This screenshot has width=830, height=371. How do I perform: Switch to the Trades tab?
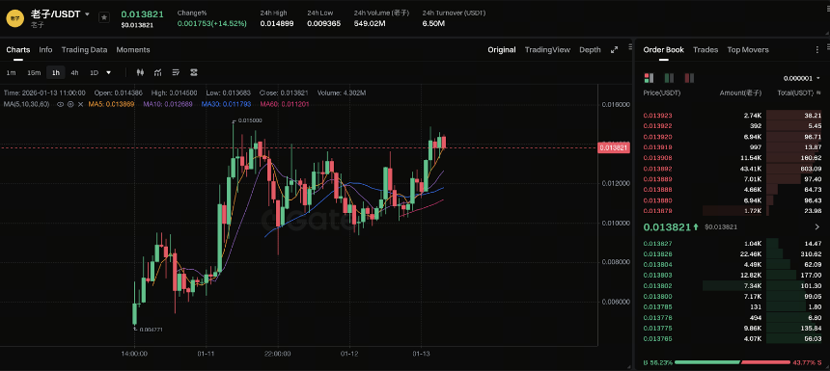click(705, 50)
